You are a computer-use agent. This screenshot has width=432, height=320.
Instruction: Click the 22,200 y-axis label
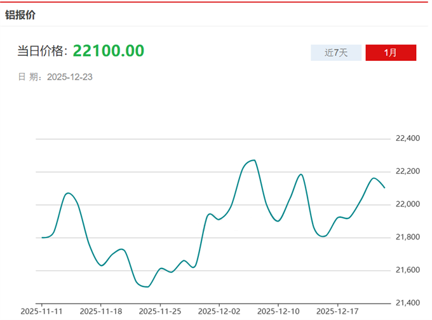408,171
